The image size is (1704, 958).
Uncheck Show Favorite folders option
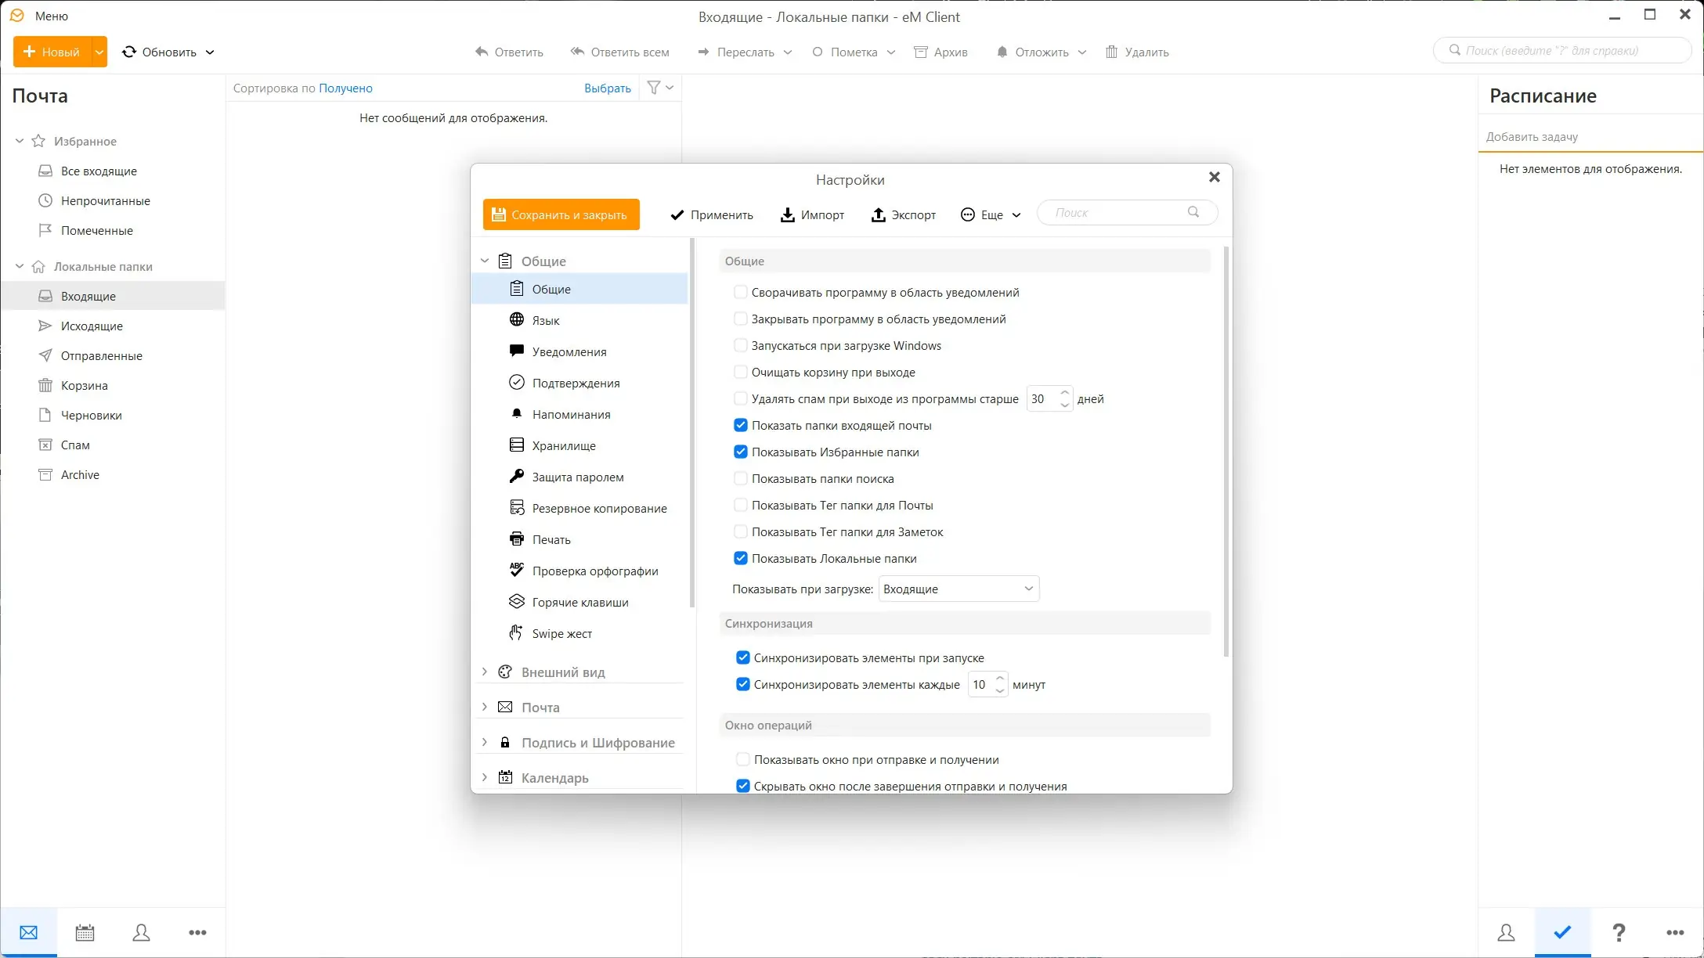(740, 452)
